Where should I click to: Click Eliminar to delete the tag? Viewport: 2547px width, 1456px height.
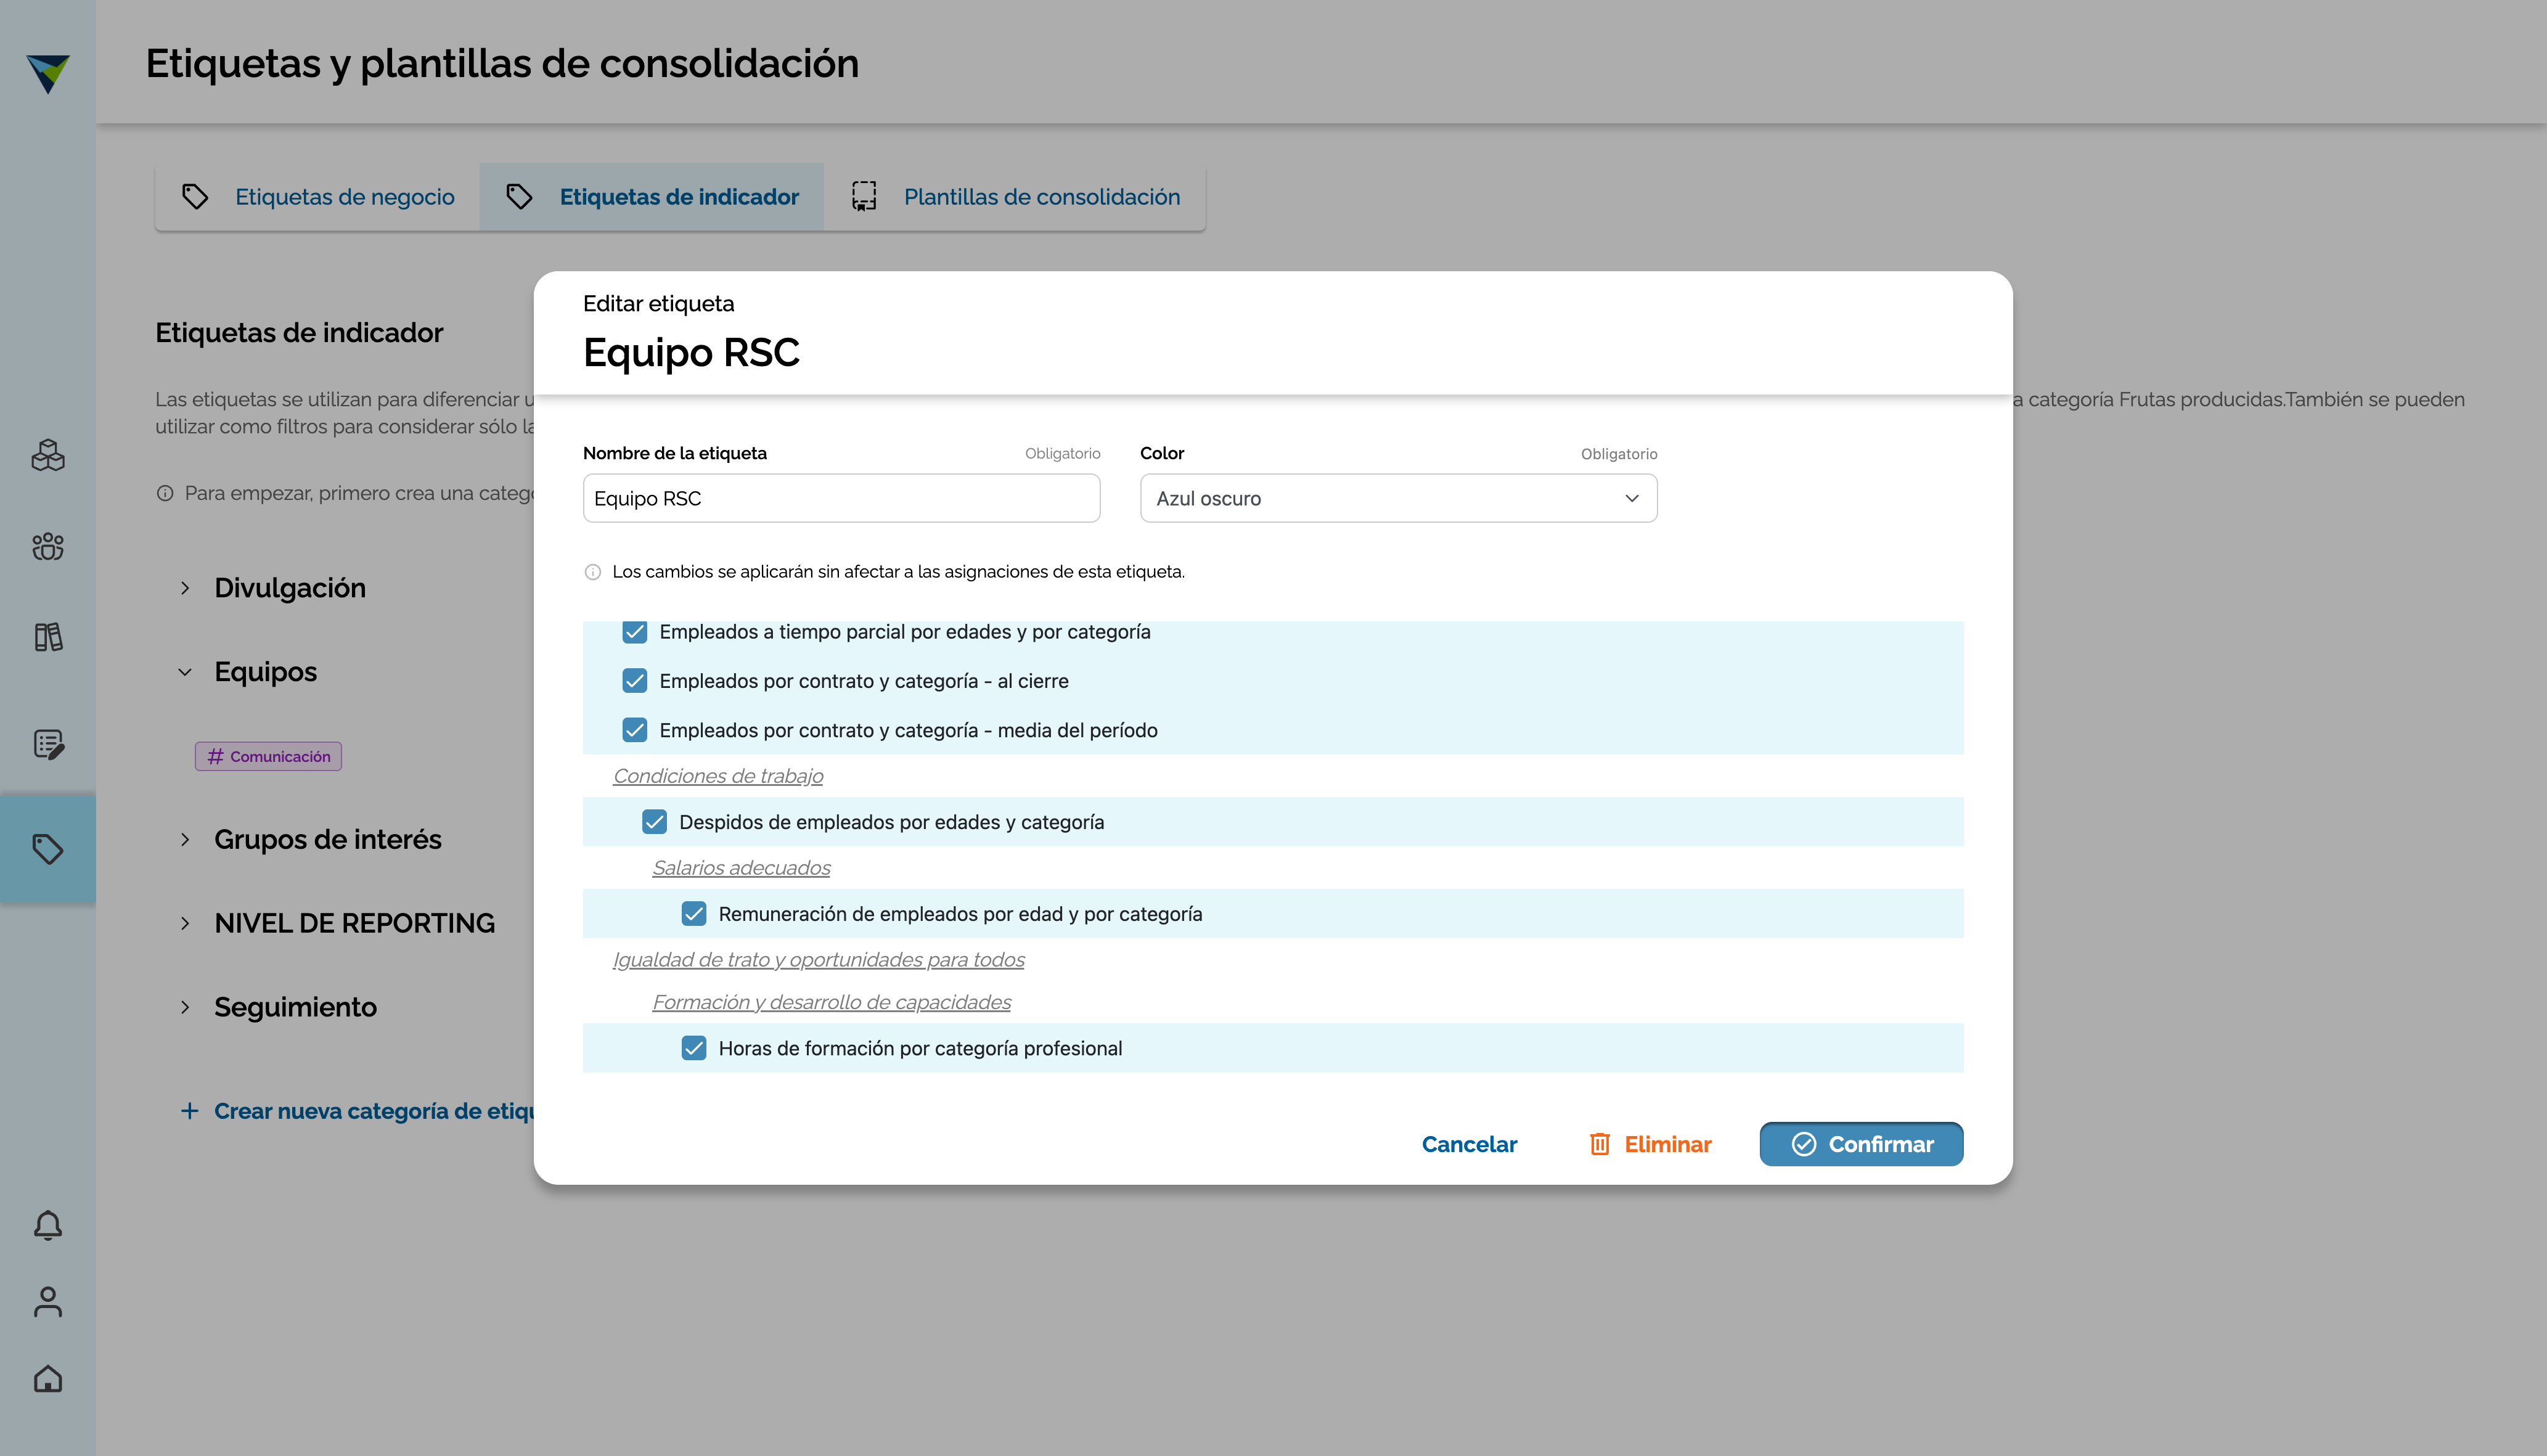point(1650,1144)
